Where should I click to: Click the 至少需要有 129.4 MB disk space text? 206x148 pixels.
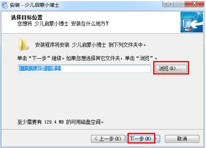pyautogui.click(x=60, y=122)
